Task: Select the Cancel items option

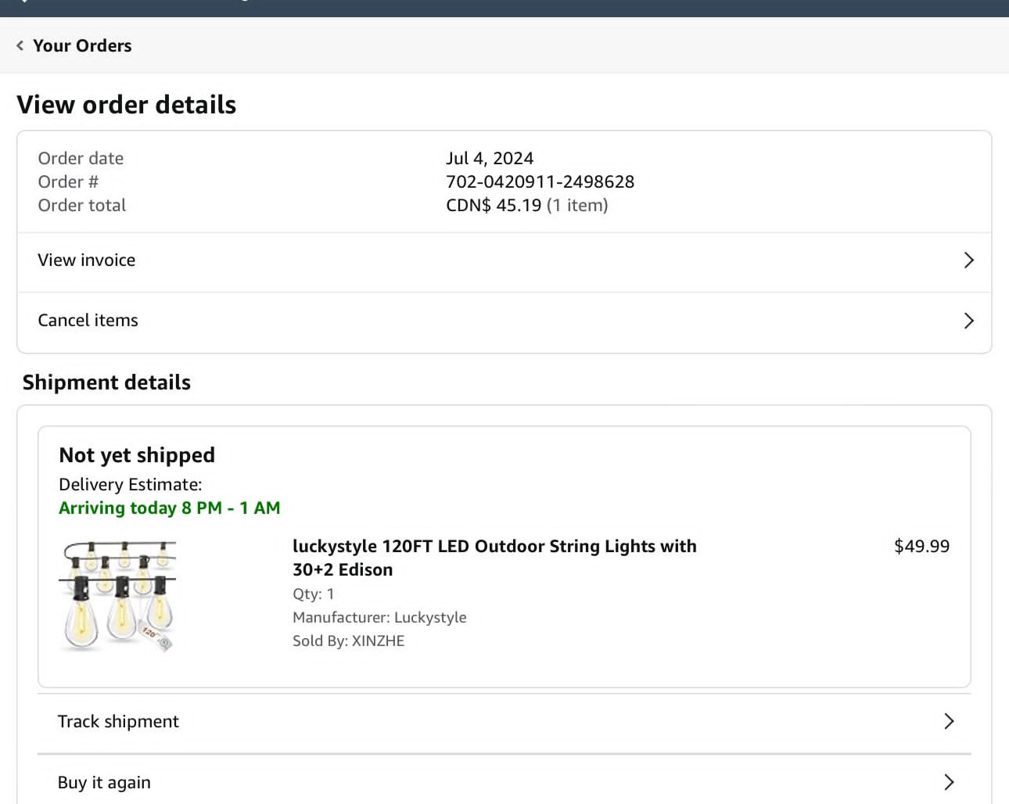Action: 504,321
